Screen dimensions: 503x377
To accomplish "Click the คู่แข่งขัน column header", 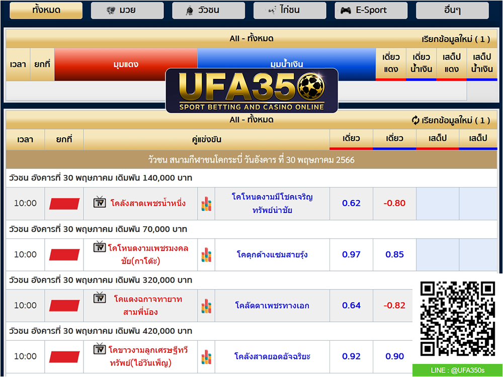I will (207, 139).
